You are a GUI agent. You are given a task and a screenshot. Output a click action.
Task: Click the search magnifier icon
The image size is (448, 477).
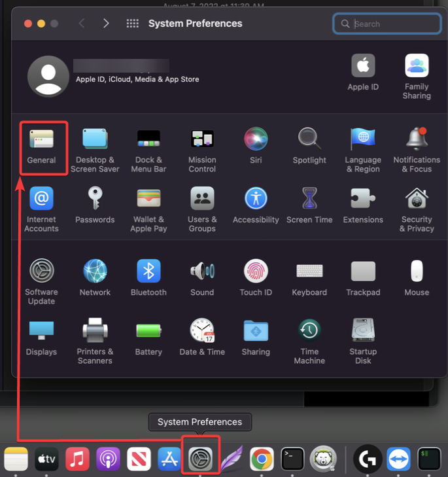coord(345,24)
